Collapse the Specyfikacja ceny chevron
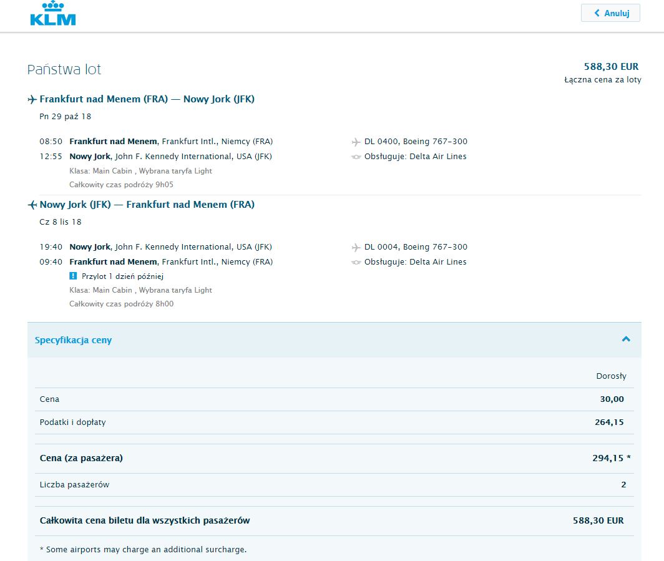 (x=626, y=339)
